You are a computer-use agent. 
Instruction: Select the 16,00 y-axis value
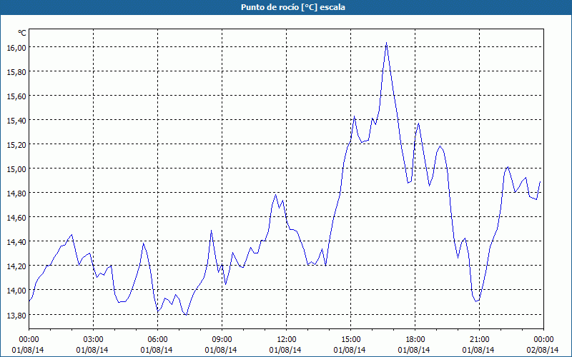pos(16,48)
